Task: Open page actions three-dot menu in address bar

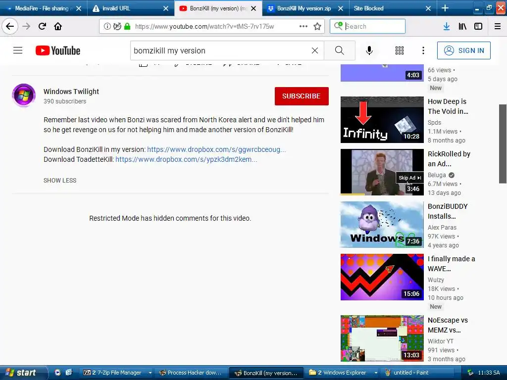Action: click(304, 26)
